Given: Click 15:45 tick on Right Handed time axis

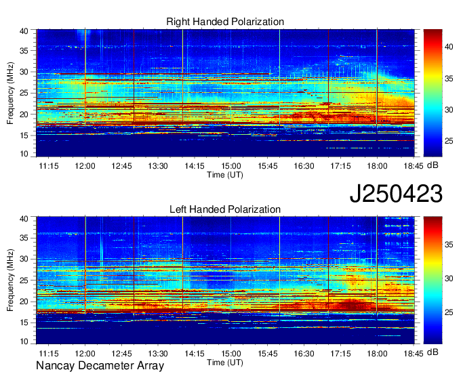Looking at the screenshot, I should (268, 166).
